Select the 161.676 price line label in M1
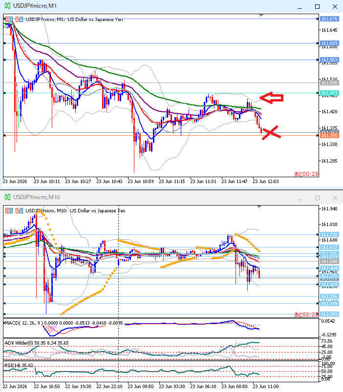The image size is (343, 392). coord(329,19)
